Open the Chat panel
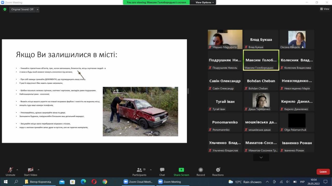The height and width of the screenshot is (186, 332). click(x=162, y=172)
